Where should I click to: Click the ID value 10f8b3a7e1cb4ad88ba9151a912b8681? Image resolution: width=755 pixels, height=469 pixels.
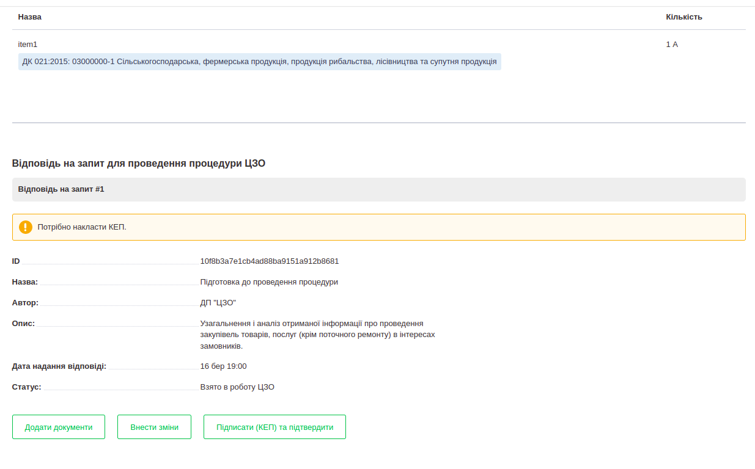click(270, 261)
